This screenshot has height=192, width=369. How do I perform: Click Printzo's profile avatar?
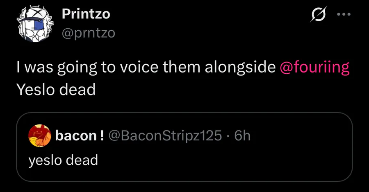pyautogui.click(x=34, y=24)
